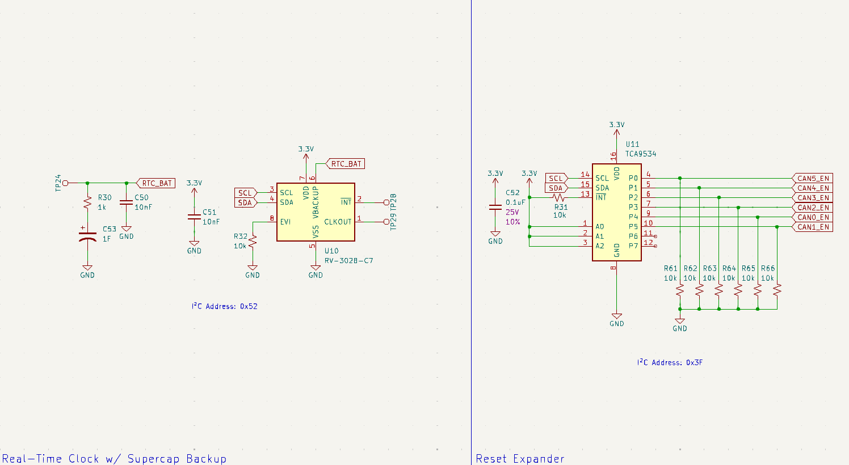Select capacitor C50 symbol
This screenshot has width=849, height=465.
127,202
